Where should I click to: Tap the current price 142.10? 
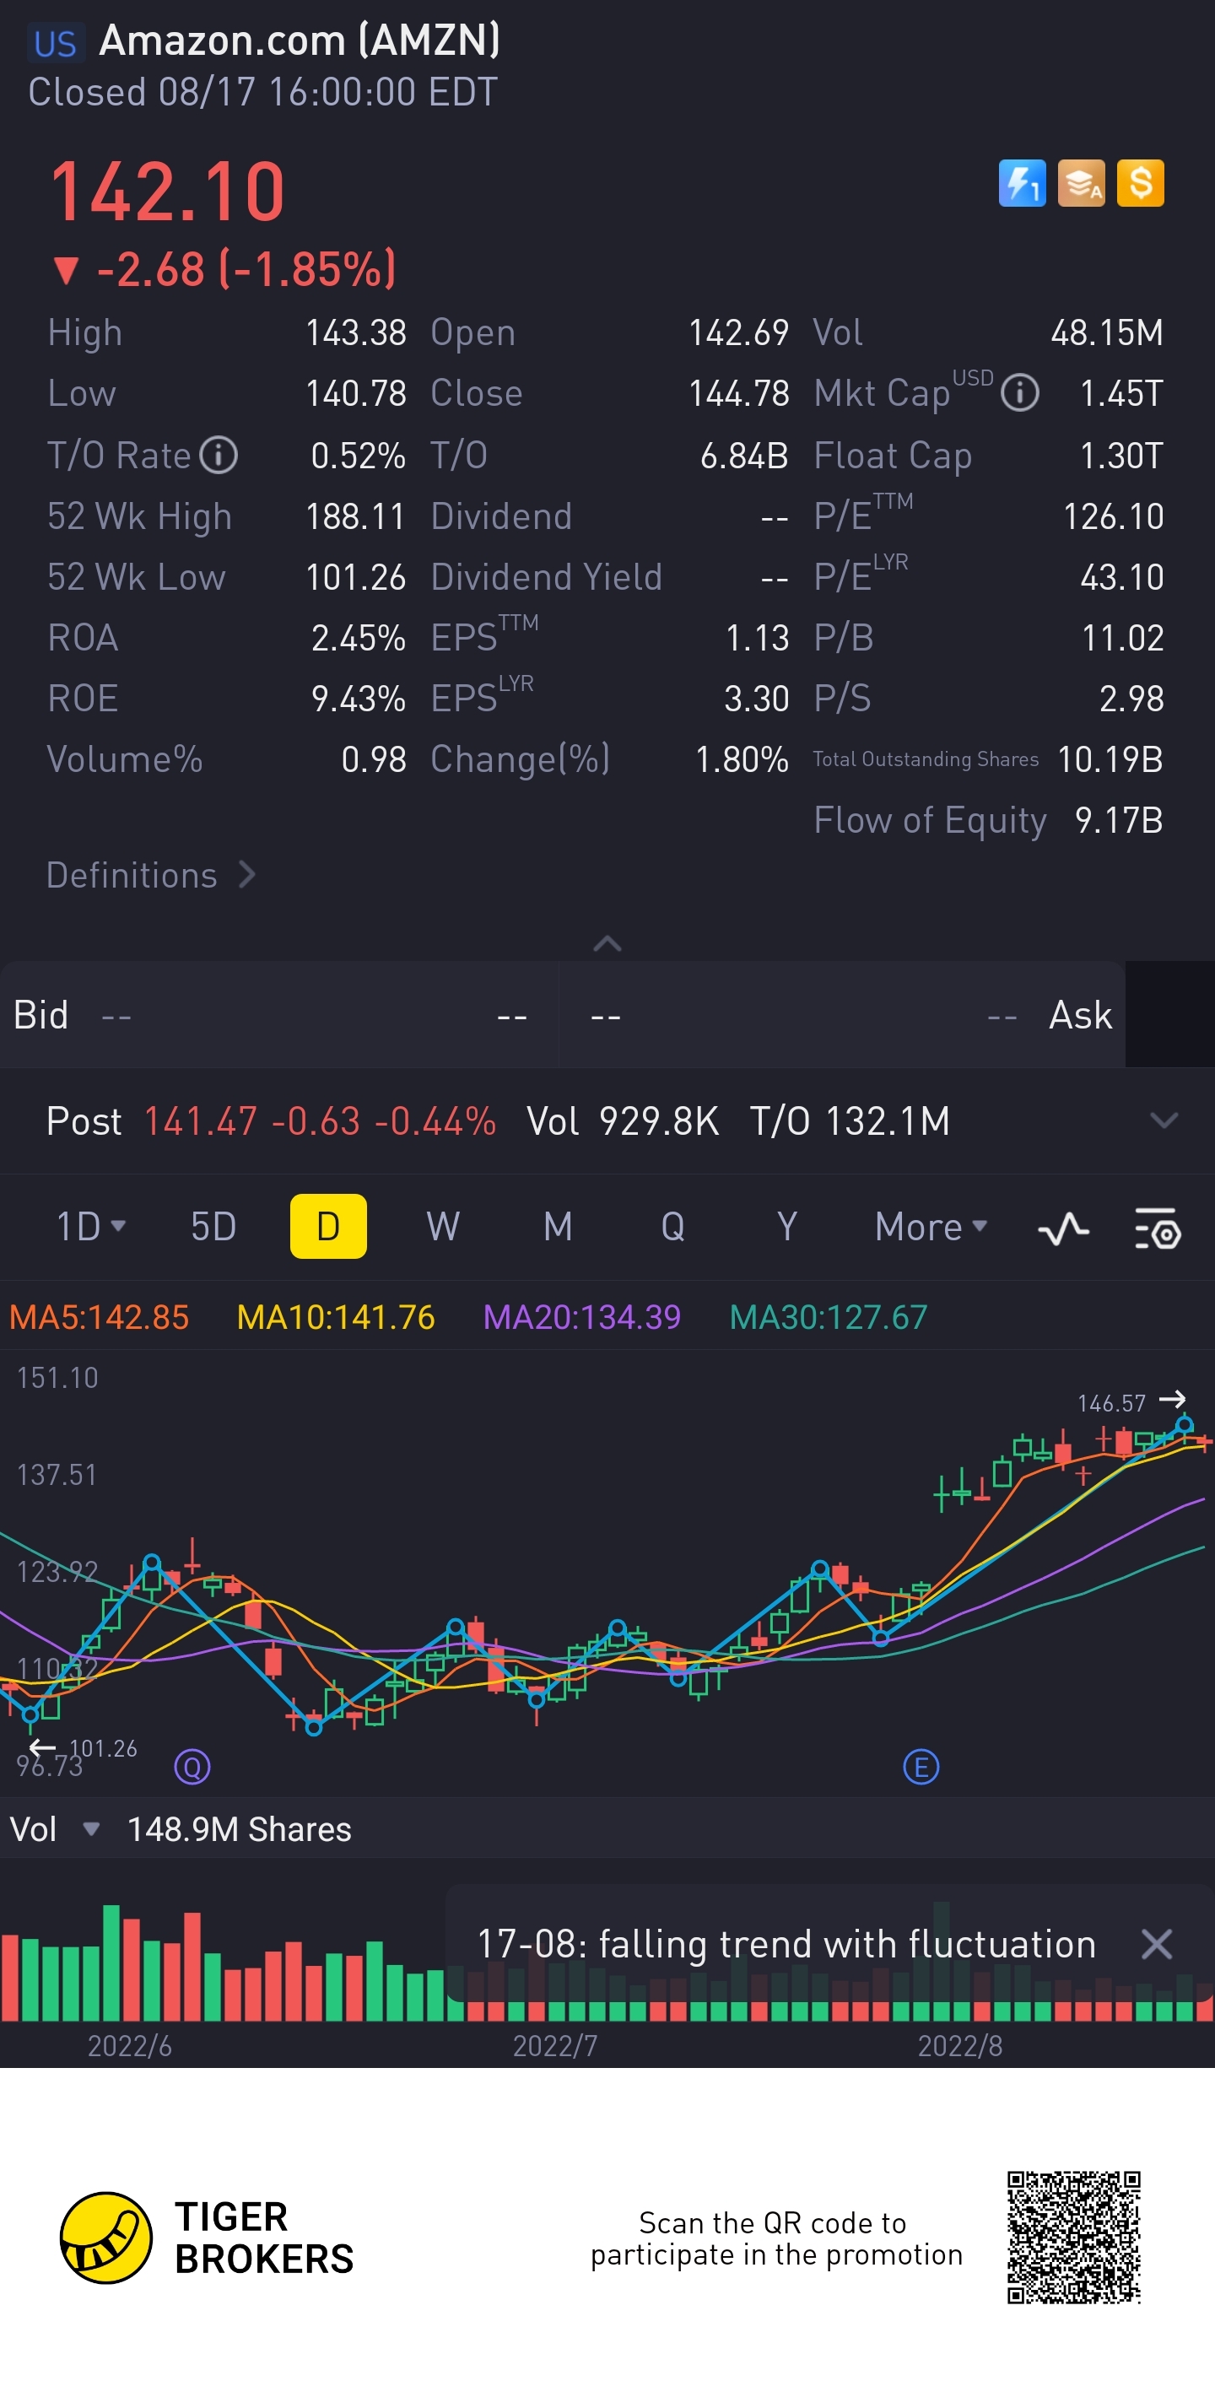coord(167,192)
